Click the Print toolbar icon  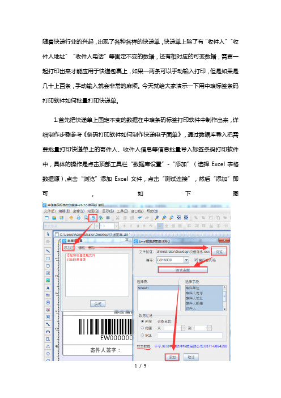tap(79, 218)
